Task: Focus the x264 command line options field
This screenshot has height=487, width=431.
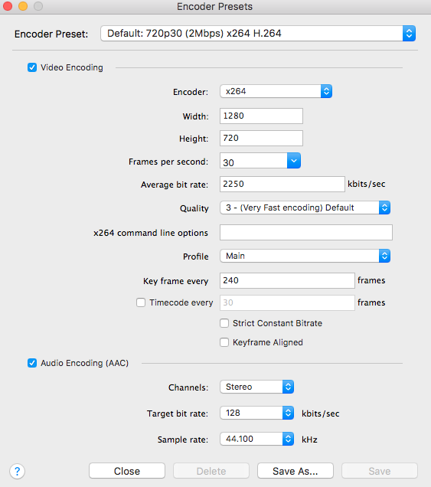Action: (x=306, y=232)
